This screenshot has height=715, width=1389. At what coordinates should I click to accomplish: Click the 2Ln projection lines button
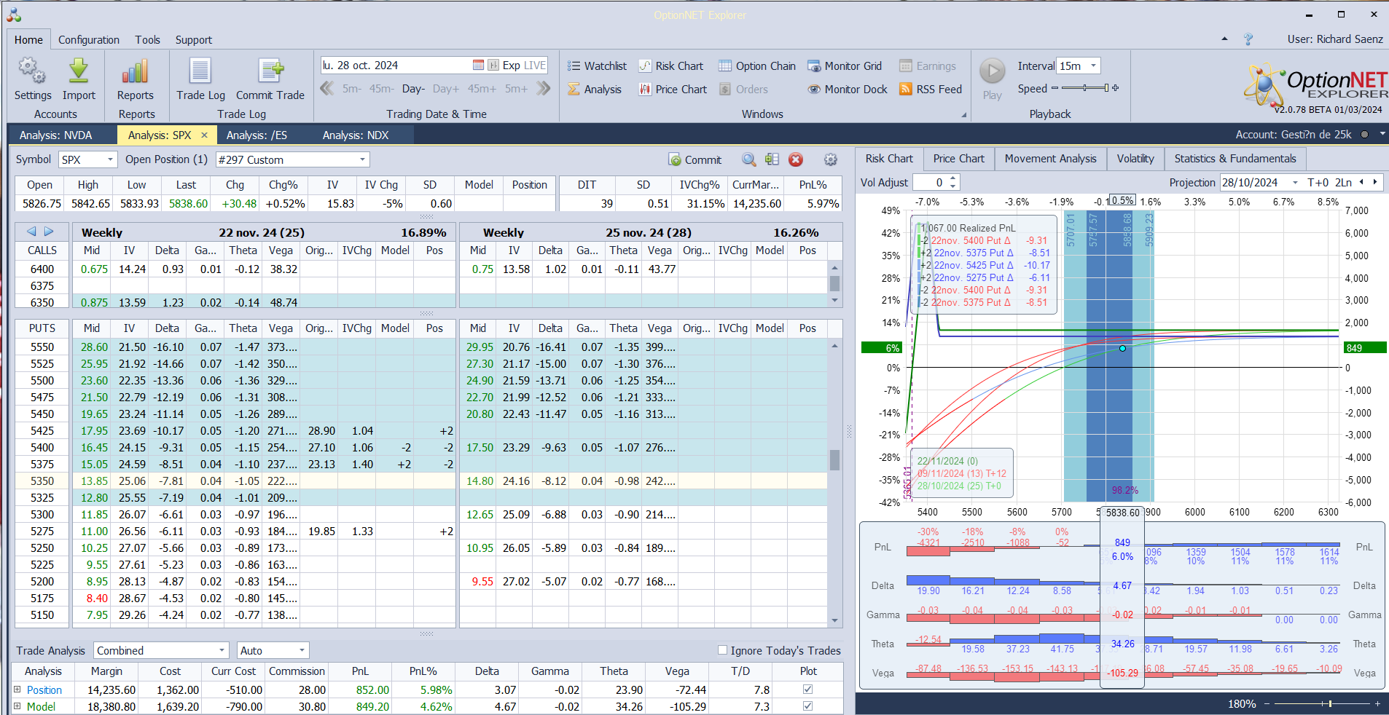click(x=1343, y=183)
